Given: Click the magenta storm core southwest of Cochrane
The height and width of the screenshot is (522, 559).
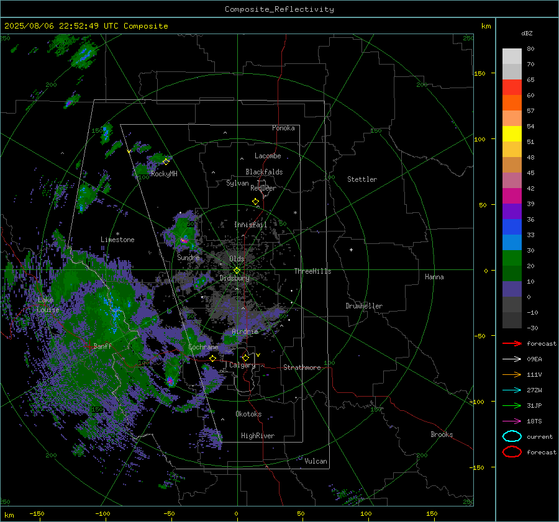Looking at the screenshot, I should tap(170, 381).
